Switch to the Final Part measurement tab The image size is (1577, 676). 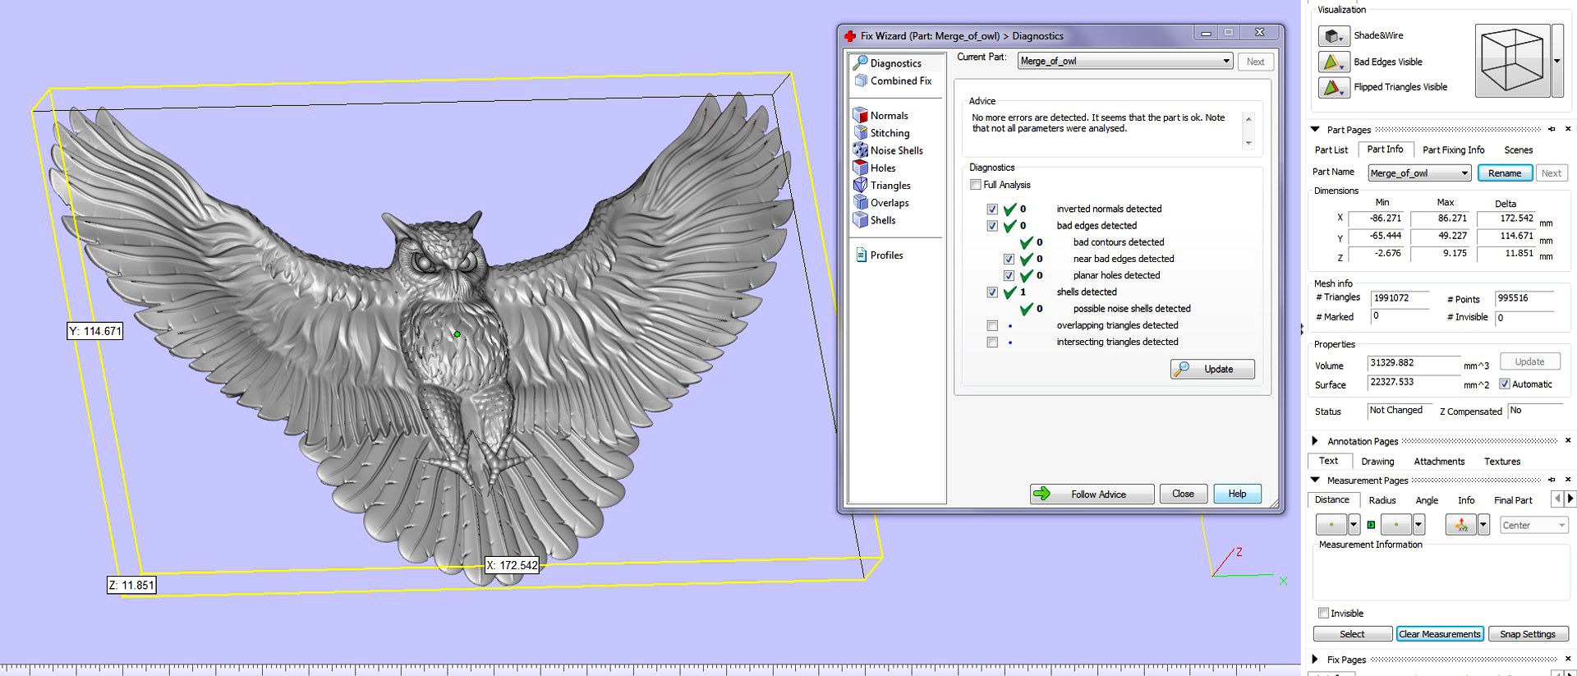1513,500
